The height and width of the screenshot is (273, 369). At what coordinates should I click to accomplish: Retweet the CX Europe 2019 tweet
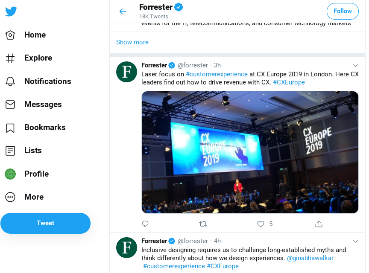pos(203,224)
